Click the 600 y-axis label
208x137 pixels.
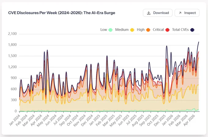(x=14, y=89)
